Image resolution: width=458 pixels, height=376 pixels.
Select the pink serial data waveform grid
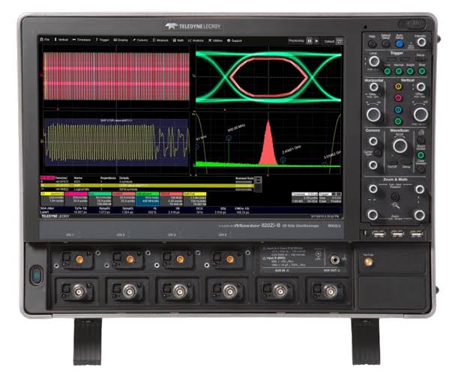coord(116,76)
